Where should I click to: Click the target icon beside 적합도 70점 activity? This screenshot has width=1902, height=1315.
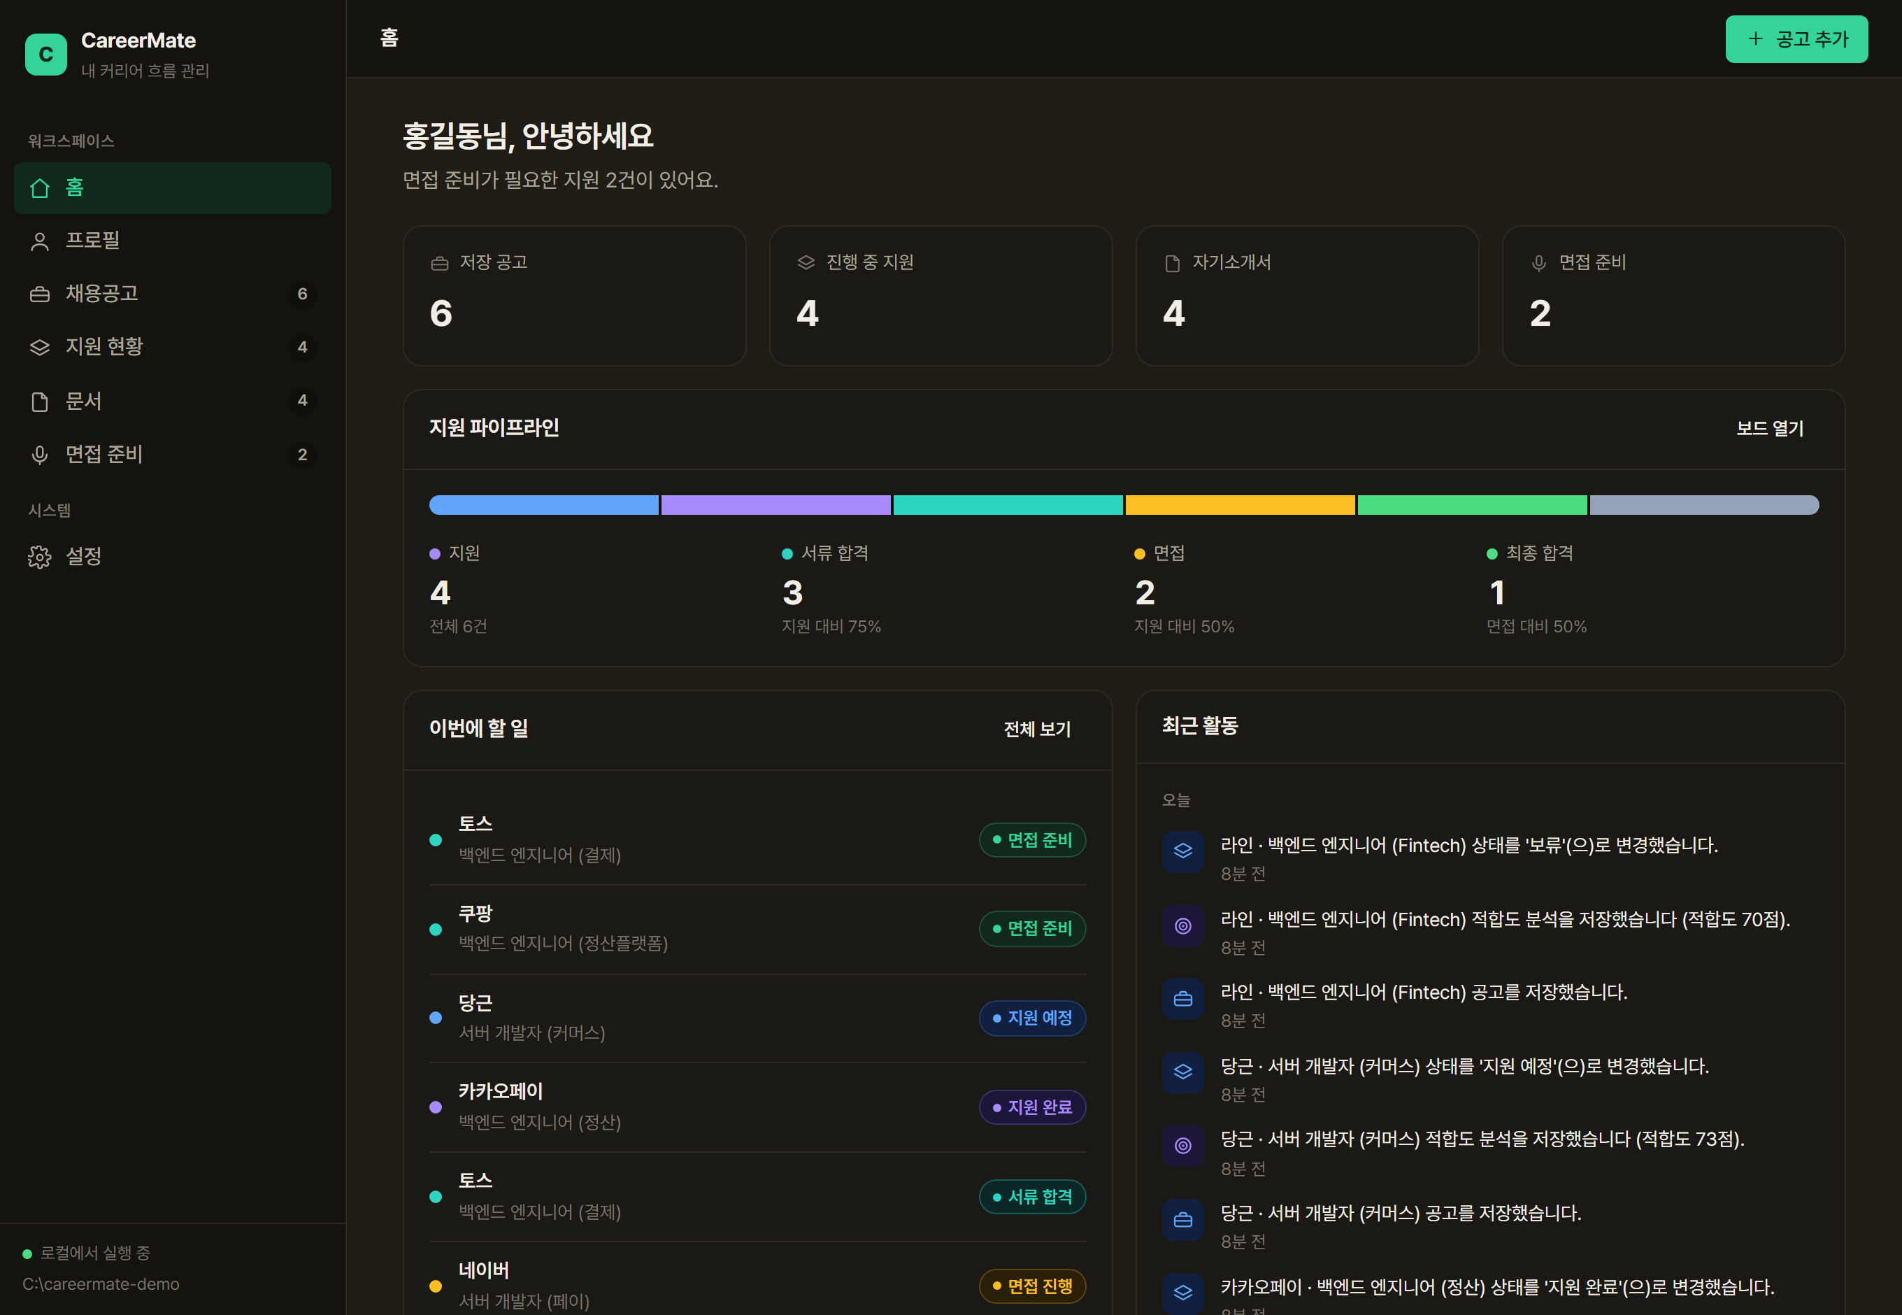[x=1183, y=926]
